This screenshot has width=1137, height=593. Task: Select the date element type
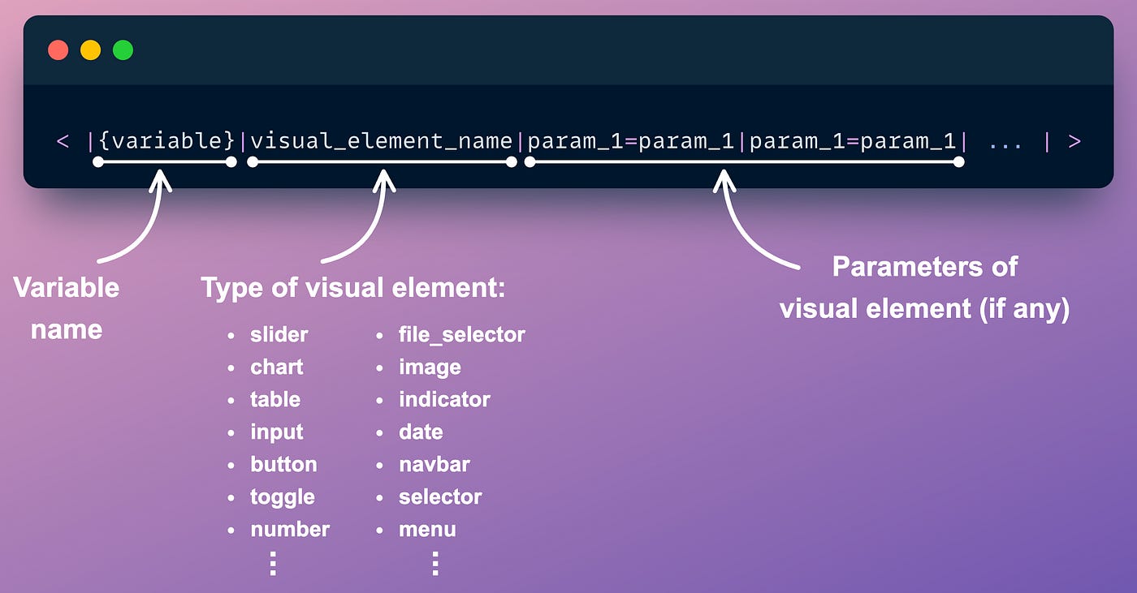tap(420, 432)
